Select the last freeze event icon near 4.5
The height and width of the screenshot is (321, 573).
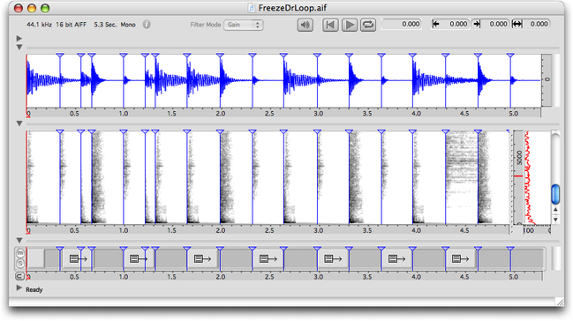click(460, 259)
